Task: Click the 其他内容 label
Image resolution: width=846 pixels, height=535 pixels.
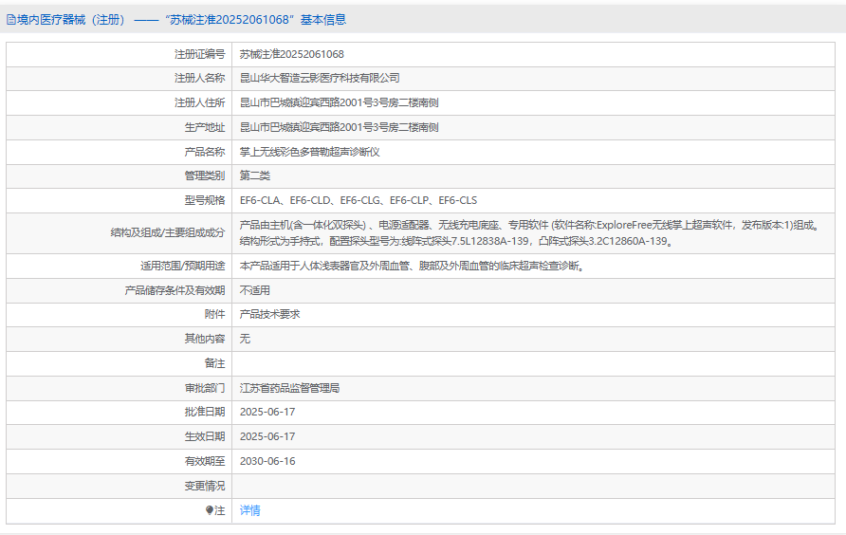Action: click(x=205, y=339)
